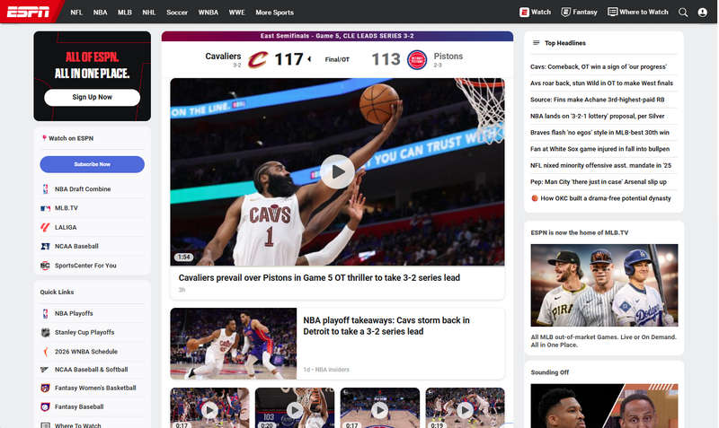
Task: Open 'Cavs: Comeback, OT win' headline
Action: pyautogui.click(x=599, y=66)
